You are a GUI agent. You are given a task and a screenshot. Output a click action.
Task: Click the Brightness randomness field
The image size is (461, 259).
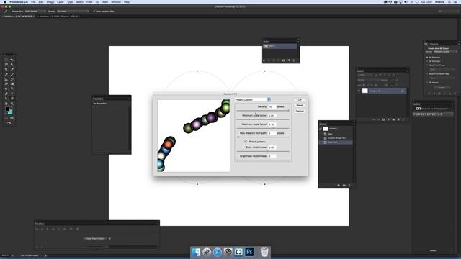[x=272, y=156]
